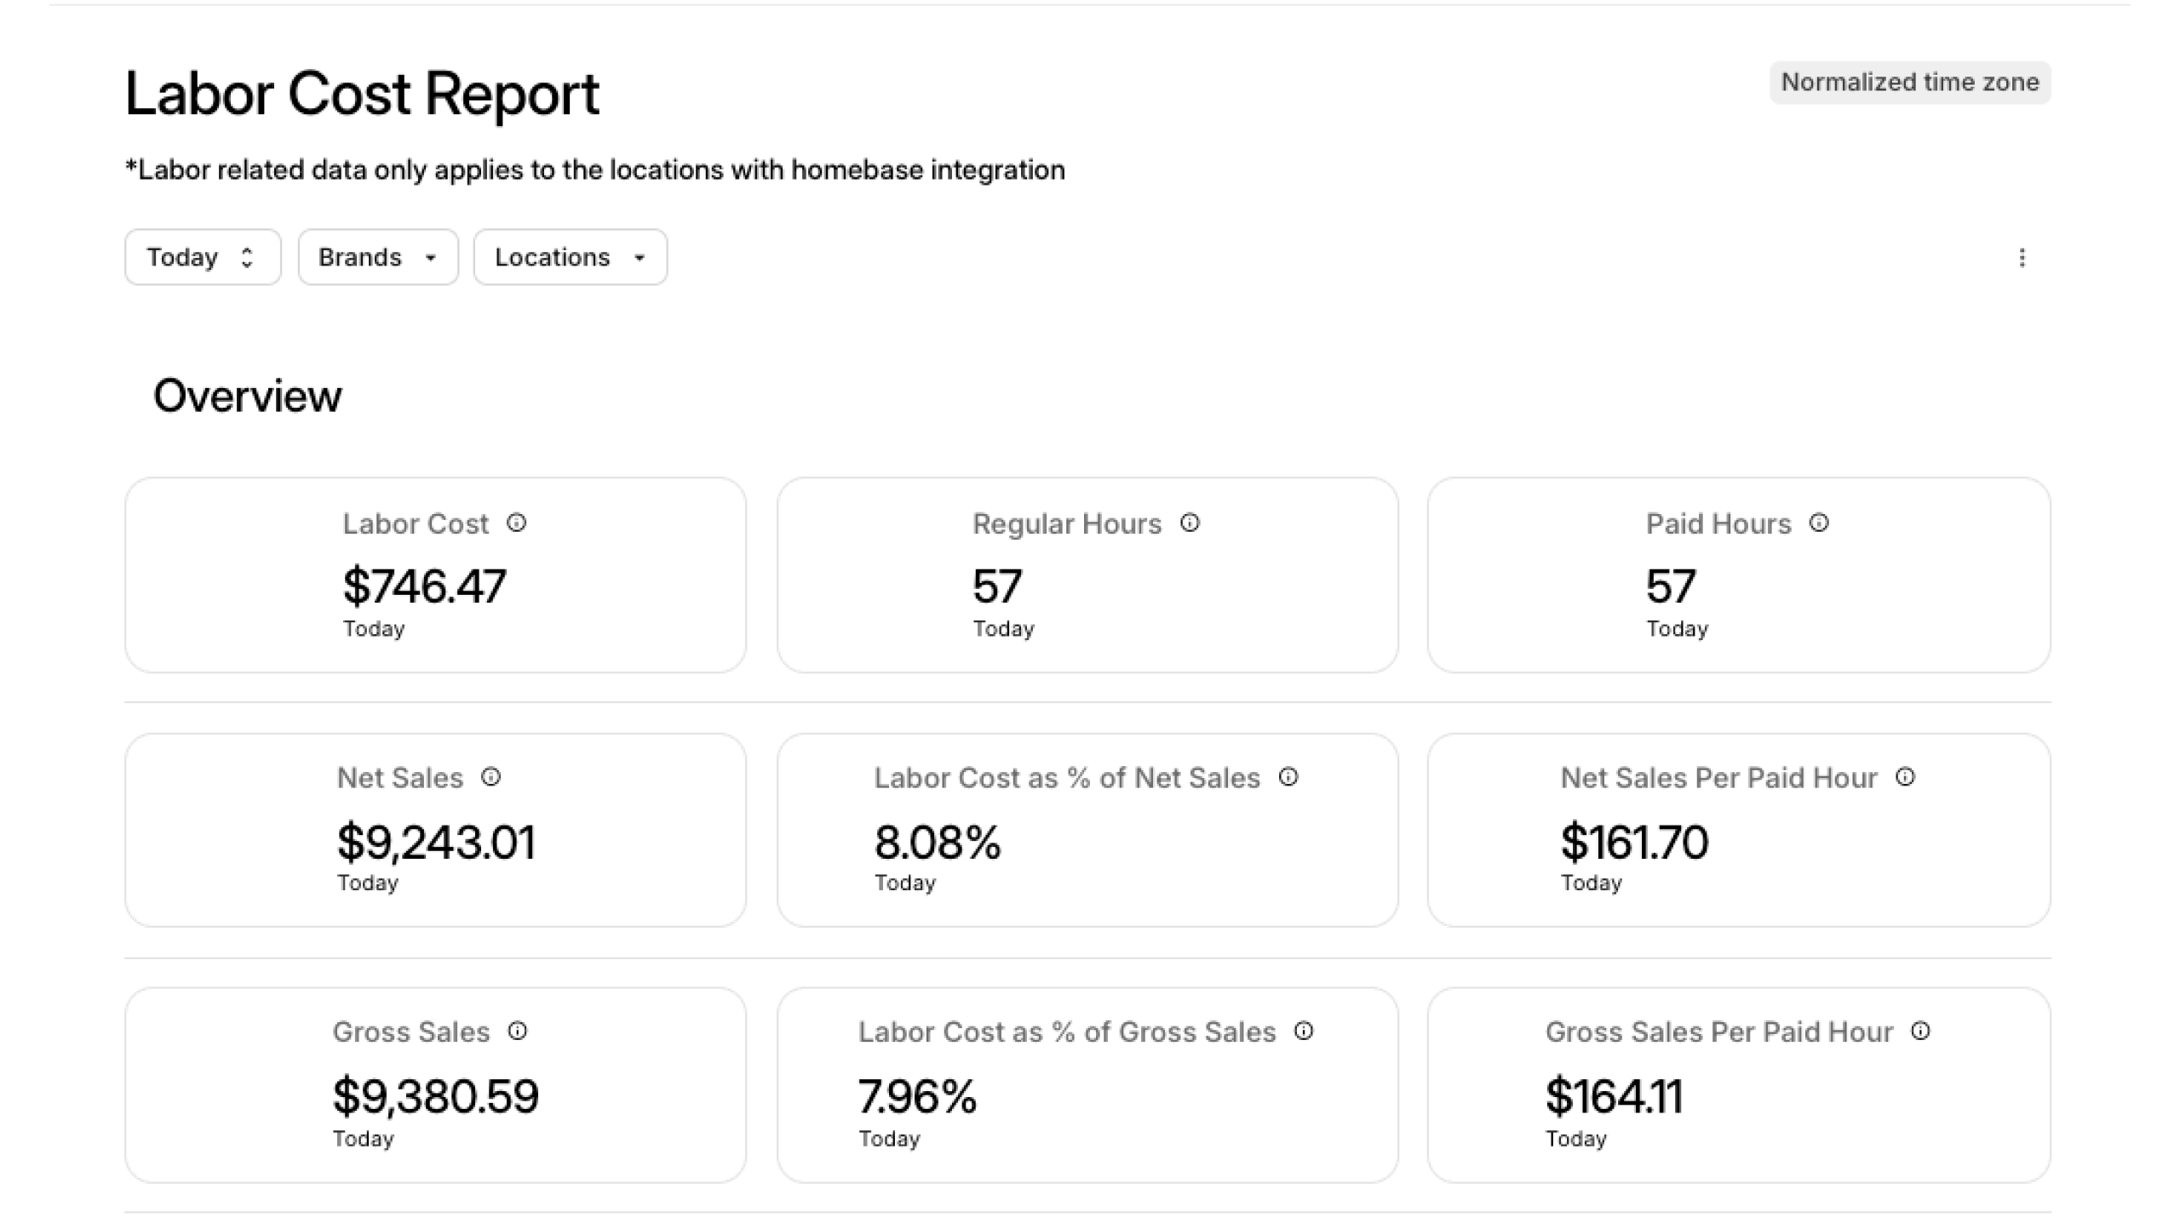Image resolution: width=2180 pixels, height=1229 pixels.
Task: Open info for Labor Cost % of Net Sales
Action: pyautogui.click(x=1288, y=777)
